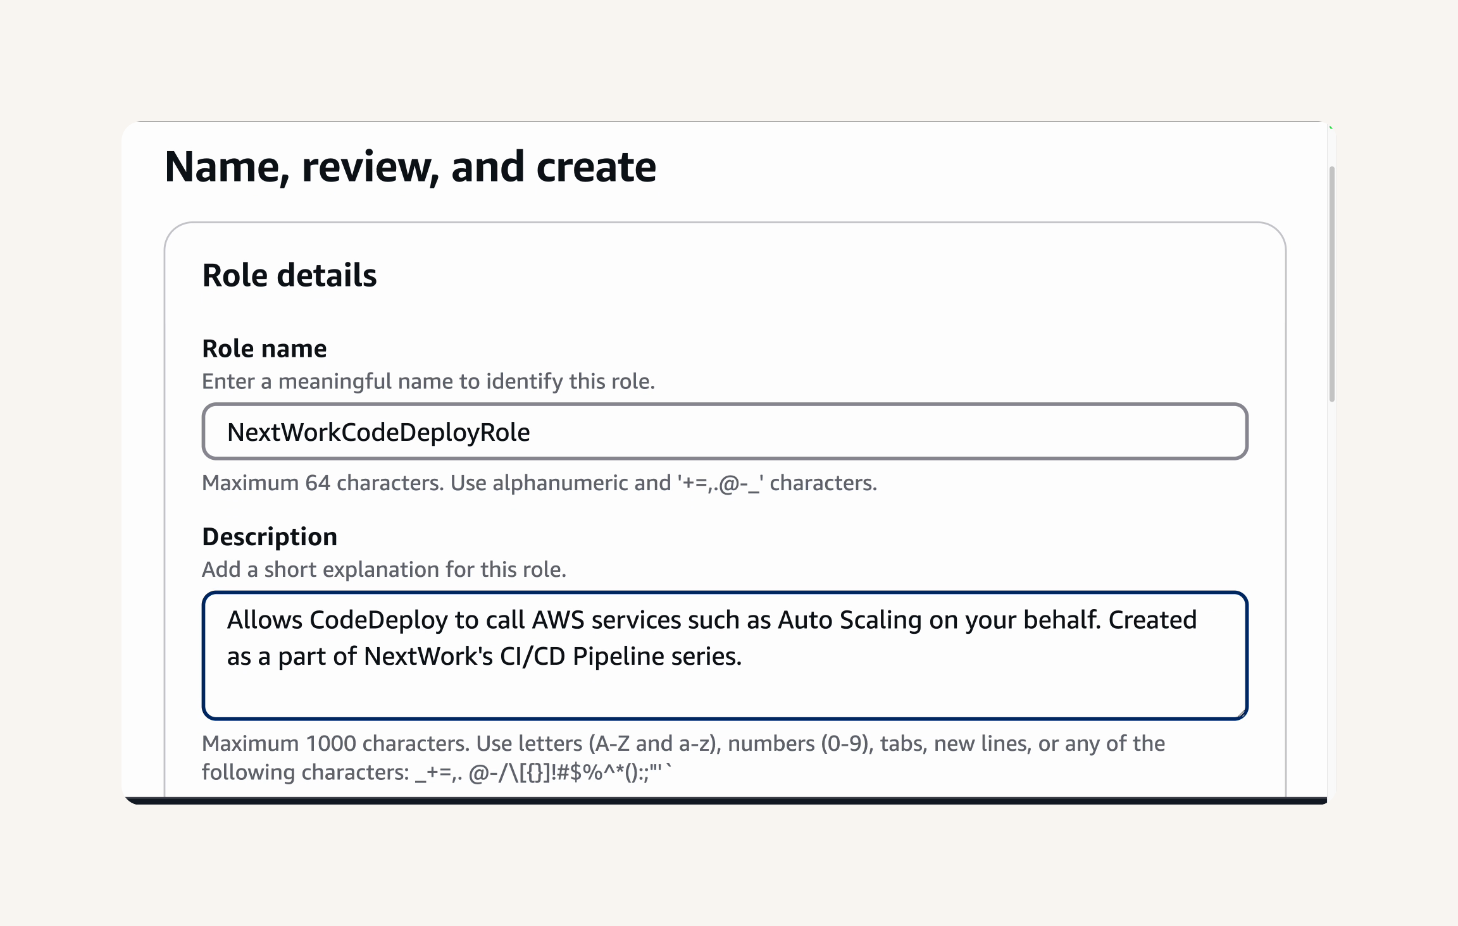This screenshot has height=926, width=1458.
Task: Click 'Add a short explanation for this role.' hint
Action: click(x=384, y=569)
